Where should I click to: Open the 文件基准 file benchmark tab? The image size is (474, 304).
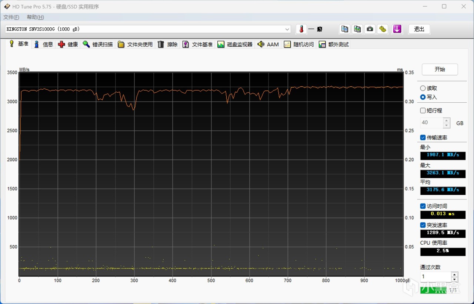point(198,44)
